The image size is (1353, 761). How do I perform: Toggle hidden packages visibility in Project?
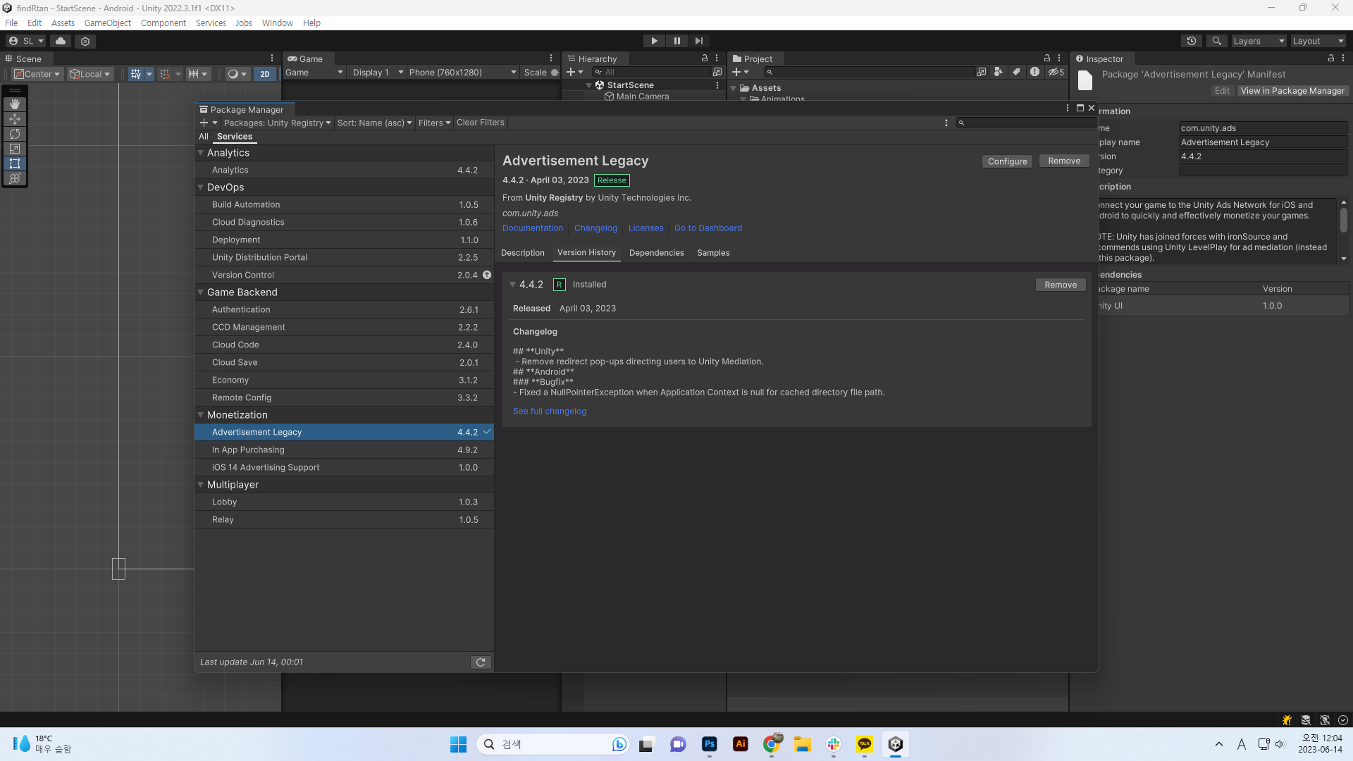coord(1056,72)
